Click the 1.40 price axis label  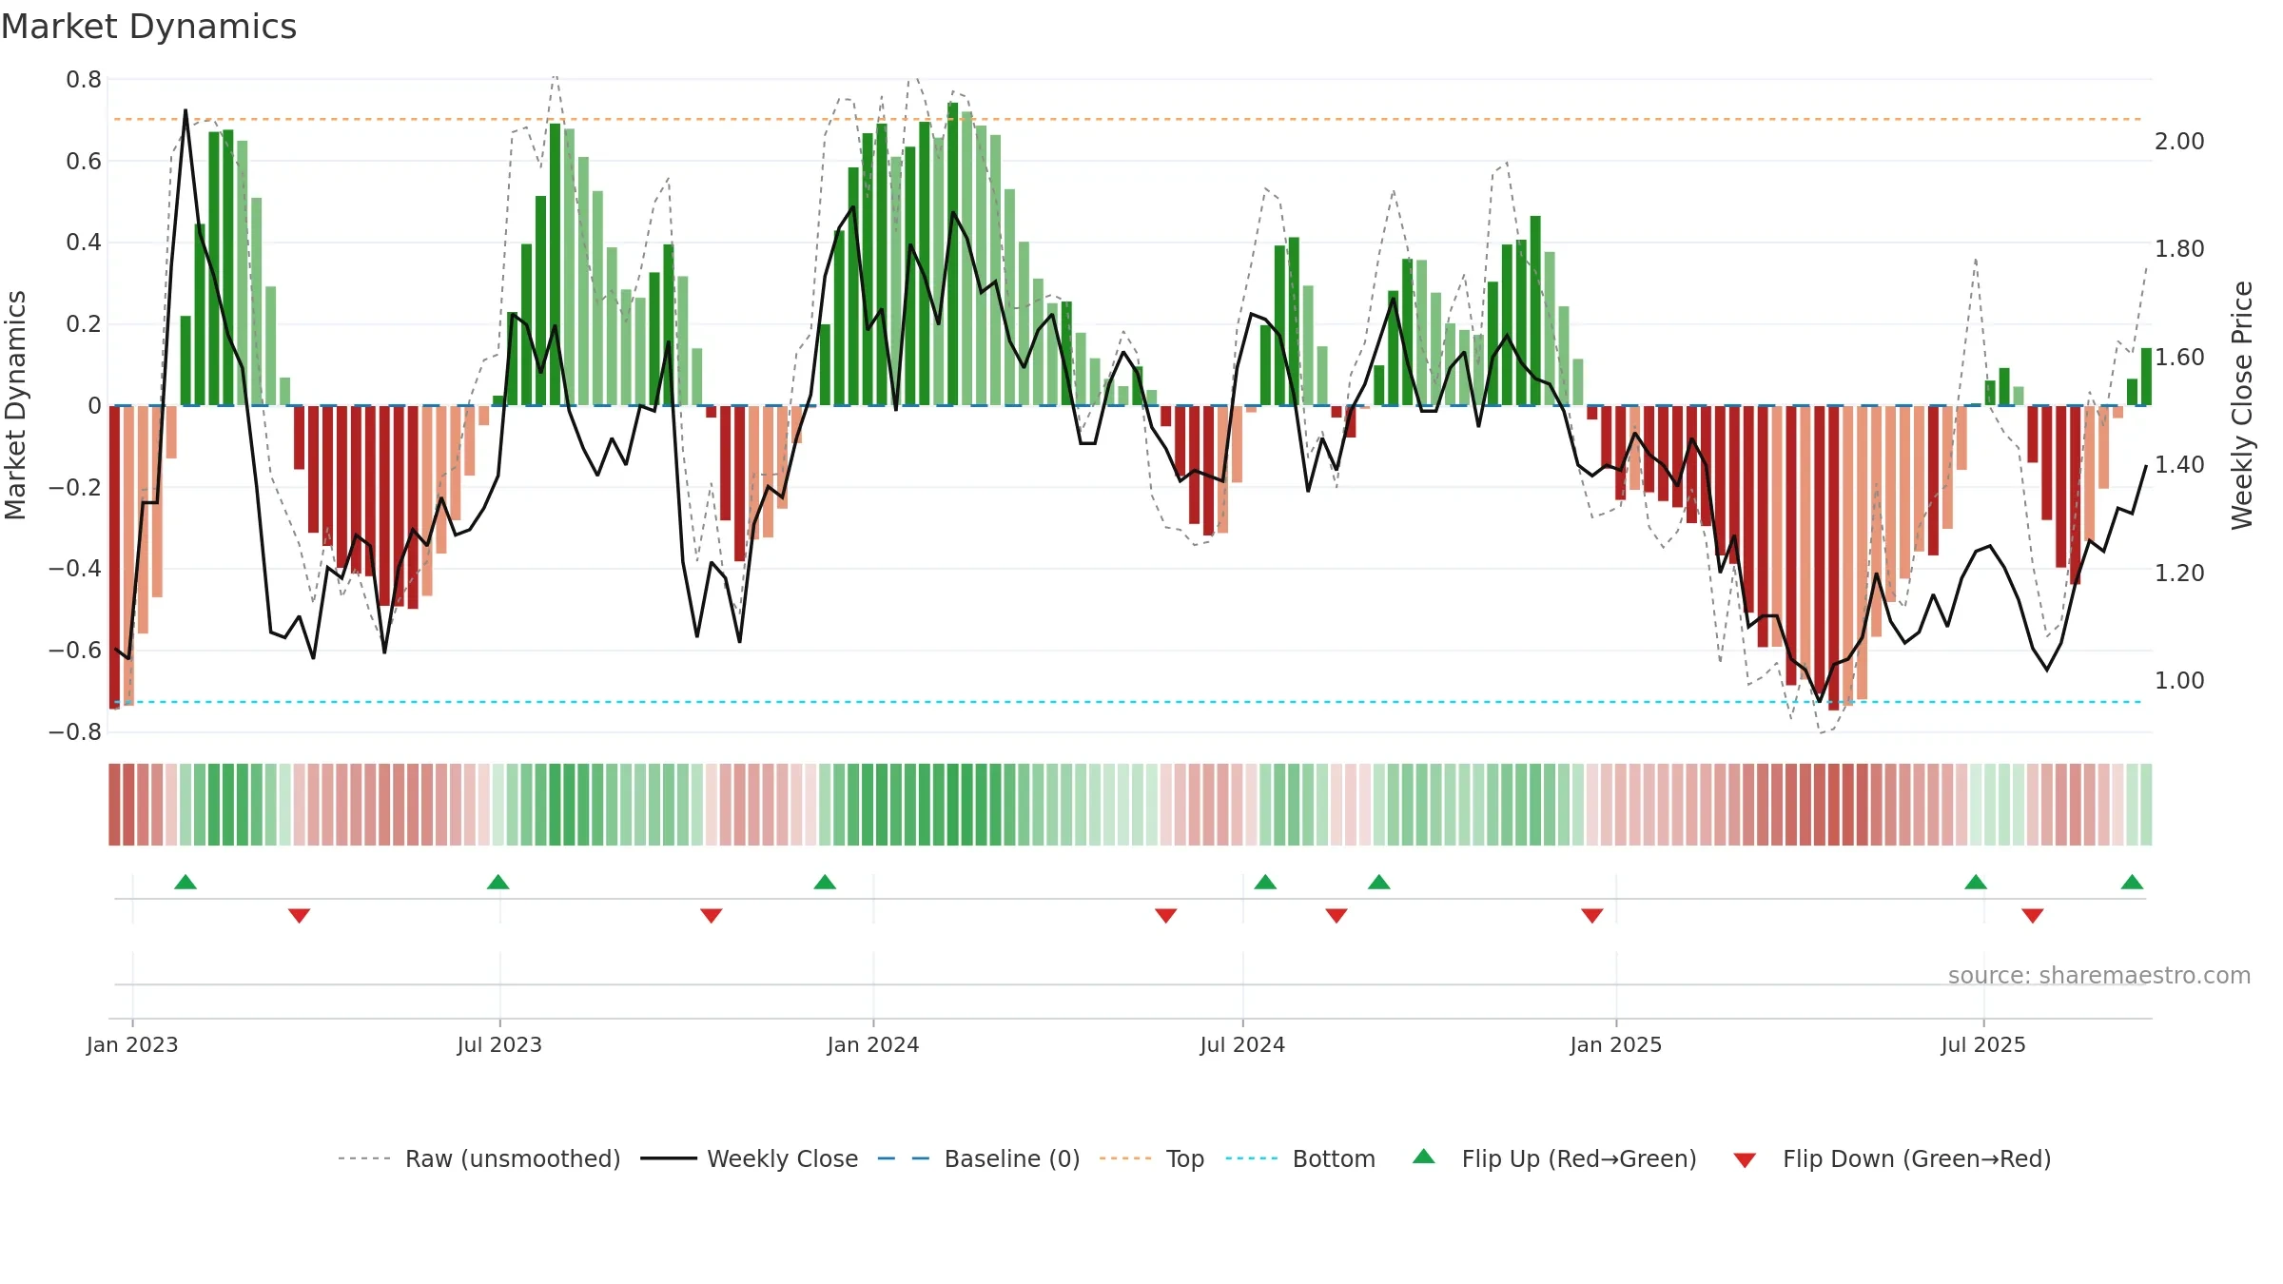tap(2179, 465)
